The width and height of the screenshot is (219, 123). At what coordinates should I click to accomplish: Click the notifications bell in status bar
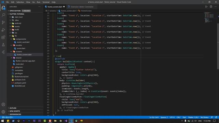216,117
